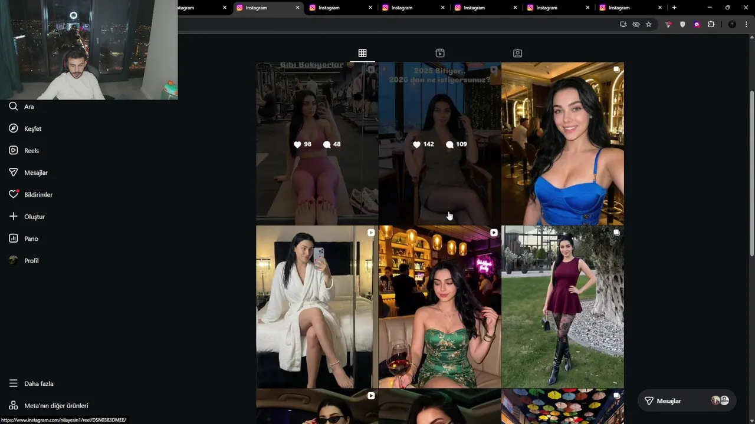The width and height of the screenshot is (755, 424).
Task: Open green dress wine glass reel
Action: (x=439, y=307)
